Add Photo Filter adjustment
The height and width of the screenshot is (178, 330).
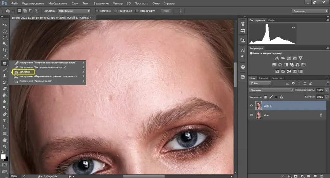[x=292, y=65]
